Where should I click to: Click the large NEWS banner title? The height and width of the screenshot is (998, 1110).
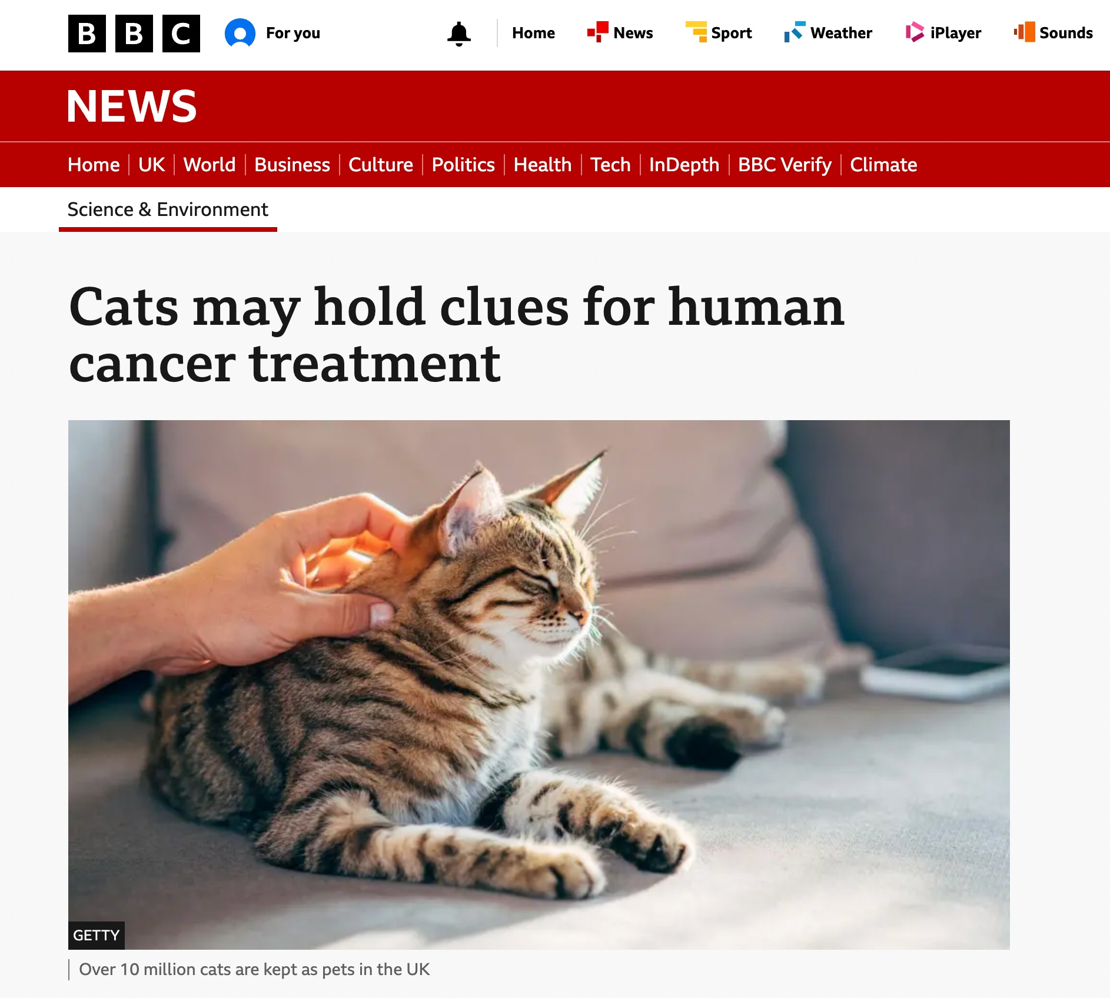tap(132, 107)
